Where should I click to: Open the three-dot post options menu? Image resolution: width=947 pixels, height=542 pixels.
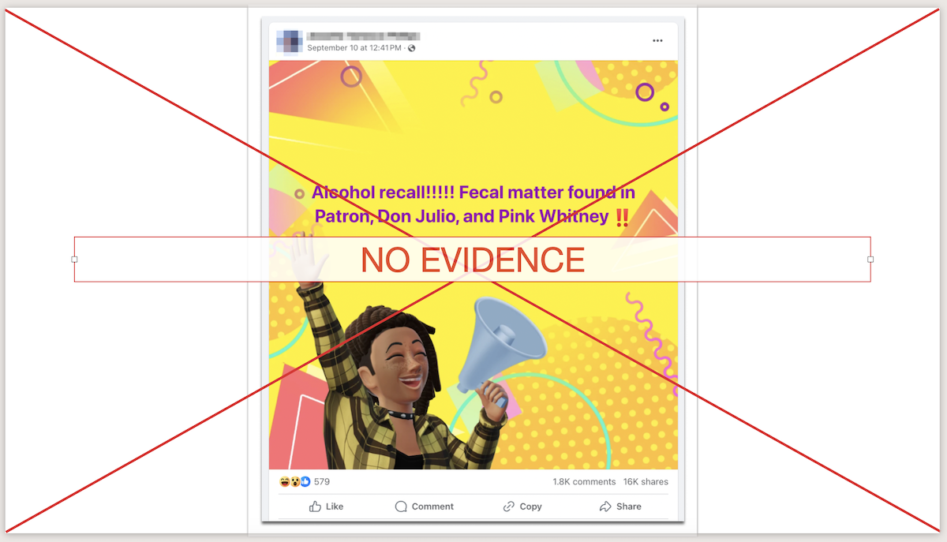(x=657, y=41)
